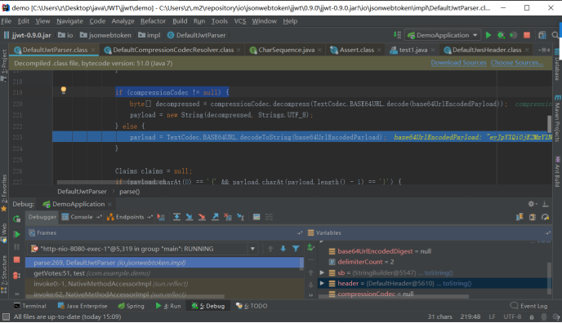Click the intention lightbulb at line 219

click(x=64, y=91)
